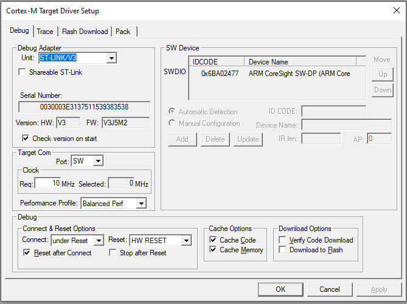The height and width of the screenshot is (304, 407).
Task: Click the Delete device button
Action: coord(215,139)
